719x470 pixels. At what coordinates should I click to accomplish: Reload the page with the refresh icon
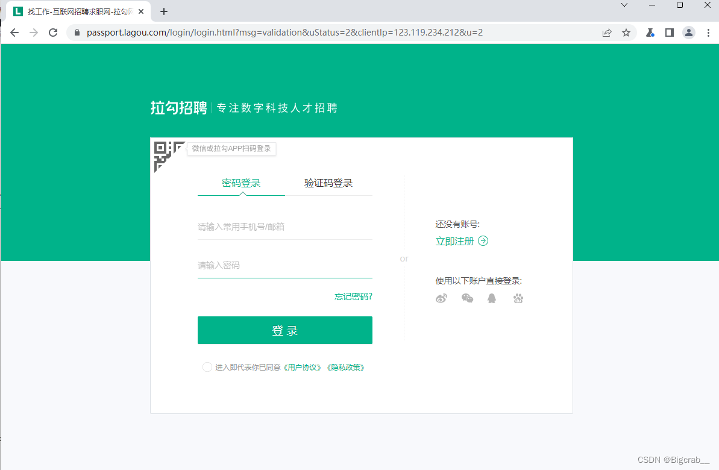coord(52,33)
